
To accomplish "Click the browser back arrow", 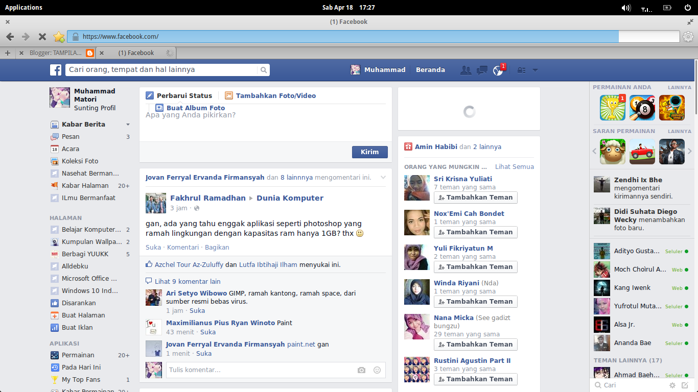I will tap(10, 37).
